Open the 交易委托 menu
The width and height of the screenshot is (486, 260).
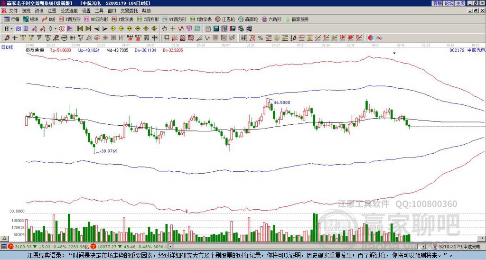click(x=129, y=11)
